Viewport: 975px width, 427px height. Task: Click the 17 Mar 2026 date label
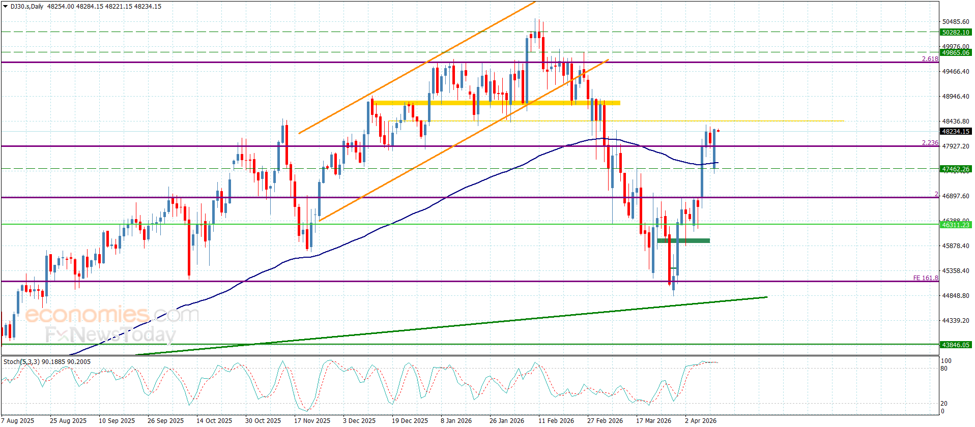[654, 421]
